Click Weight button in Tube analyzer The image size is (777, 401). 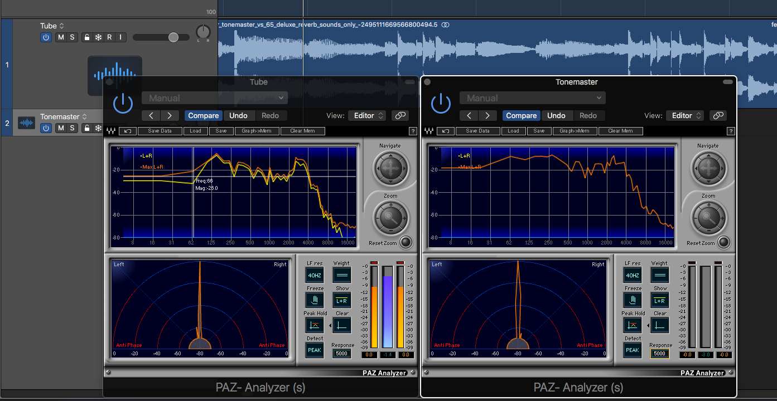tap(341, 275)
